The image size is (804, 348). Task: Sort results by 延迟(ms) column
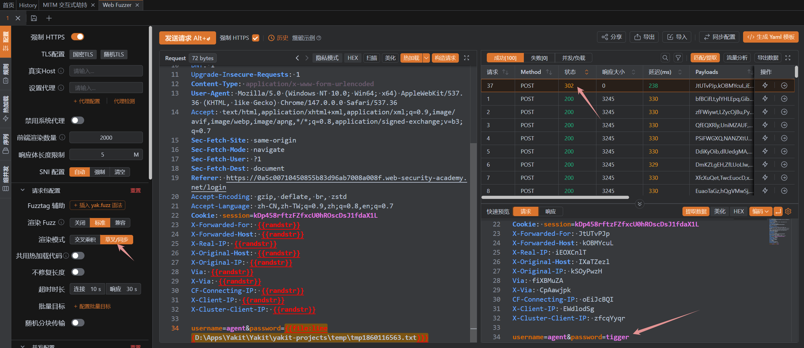(680, 72)
